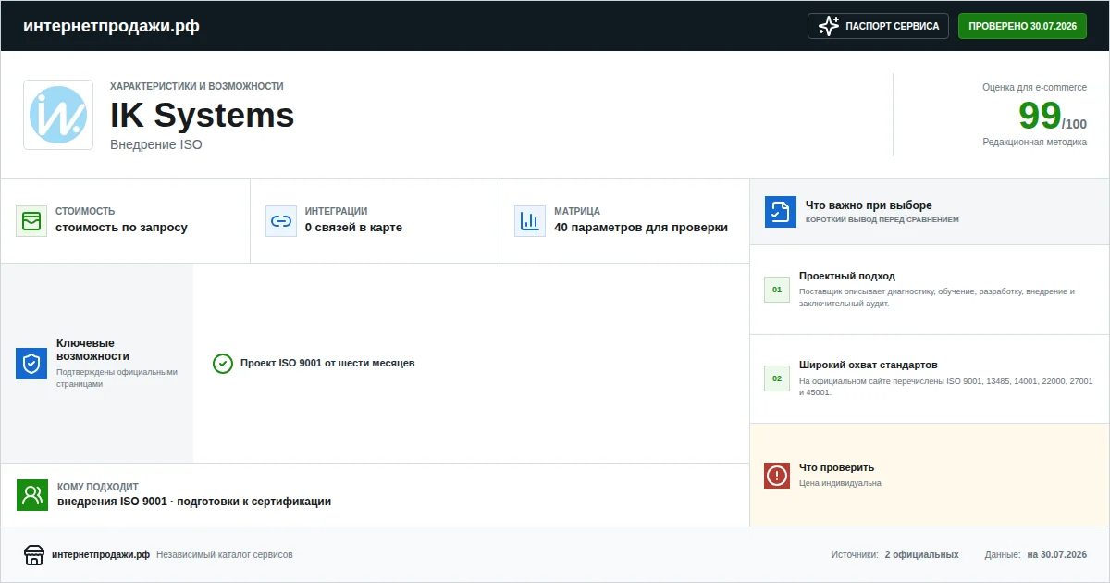Click the IK Systems logo thumbnail
Viewport: 1110px width, 583px height.
click(58, 115)
